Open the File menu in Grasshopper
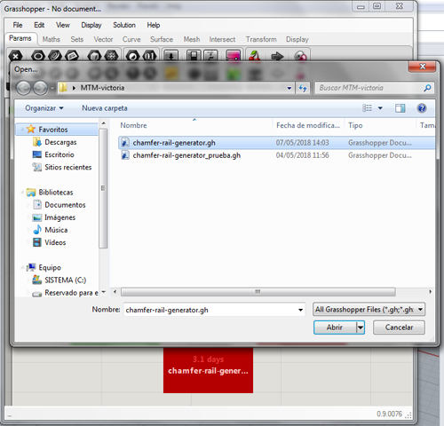The width and height of the screenshot is (444, 426). pyautogui.click(x=18, y=25)
